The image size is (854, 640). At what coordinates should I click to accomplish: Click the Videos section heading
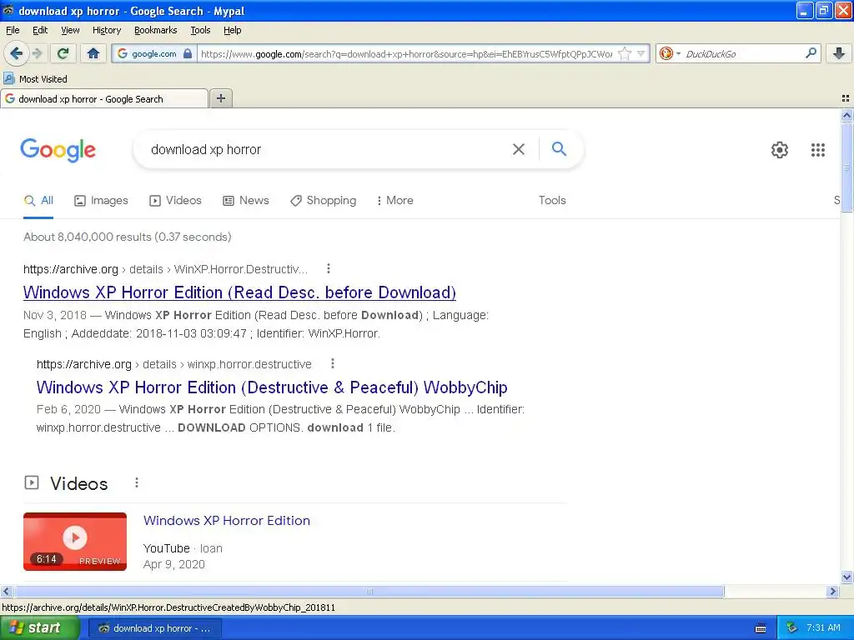[x=79, y=483]
